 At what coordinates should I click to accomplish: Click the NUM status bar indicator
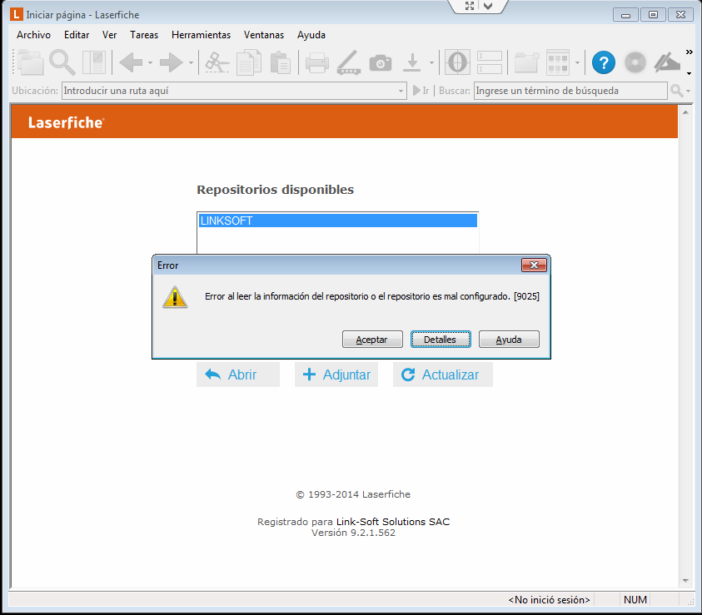635,600
